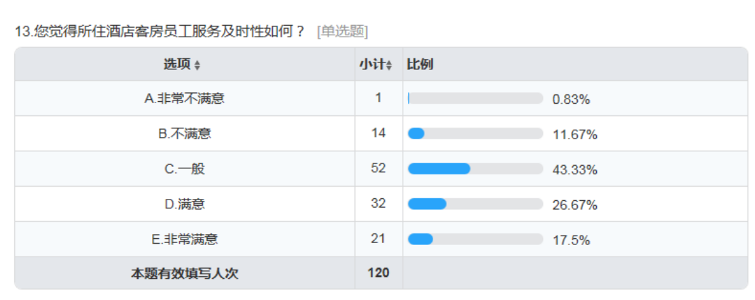Click the [单选题] question type tag
Screen dimensions: 755x300
pyautogui.click(x=342, y=32)
